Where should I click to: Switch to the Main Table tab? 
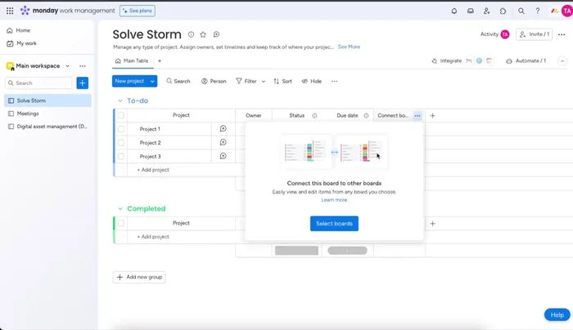[x=132, y=60]
